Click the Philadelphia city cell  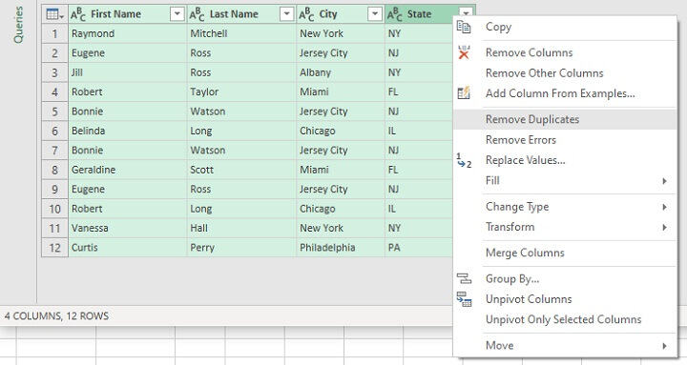[341, 248]
